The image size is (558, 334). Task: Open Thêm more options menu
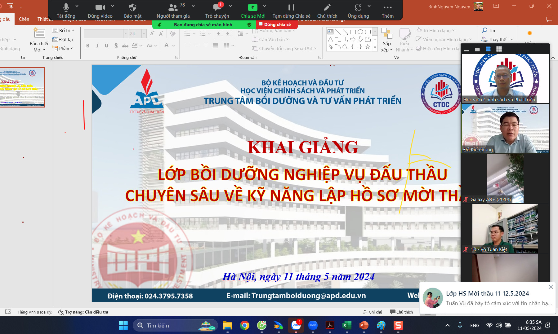[x=387, y=8]
